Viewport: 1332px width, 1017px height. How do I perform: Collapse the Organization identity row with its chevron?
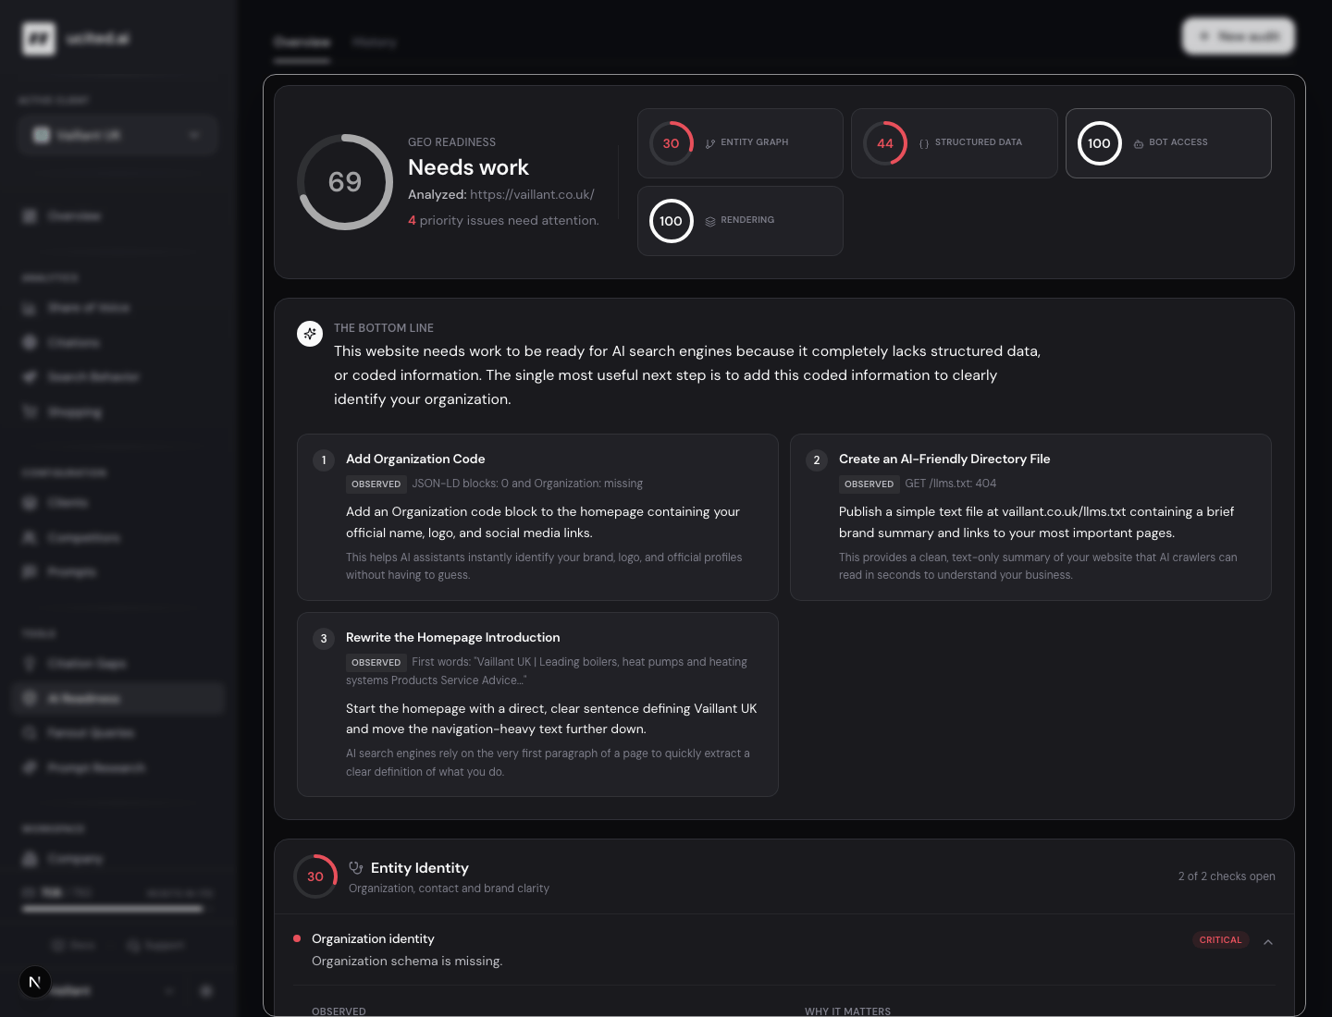[x=1268, y=942]
